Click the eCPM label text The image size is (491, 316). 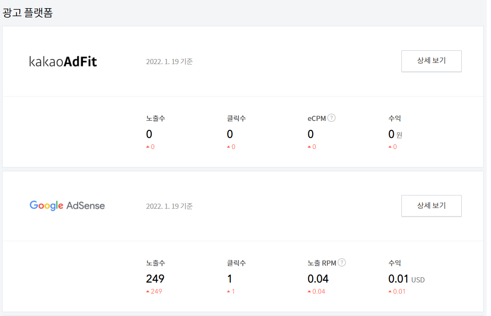317,118
